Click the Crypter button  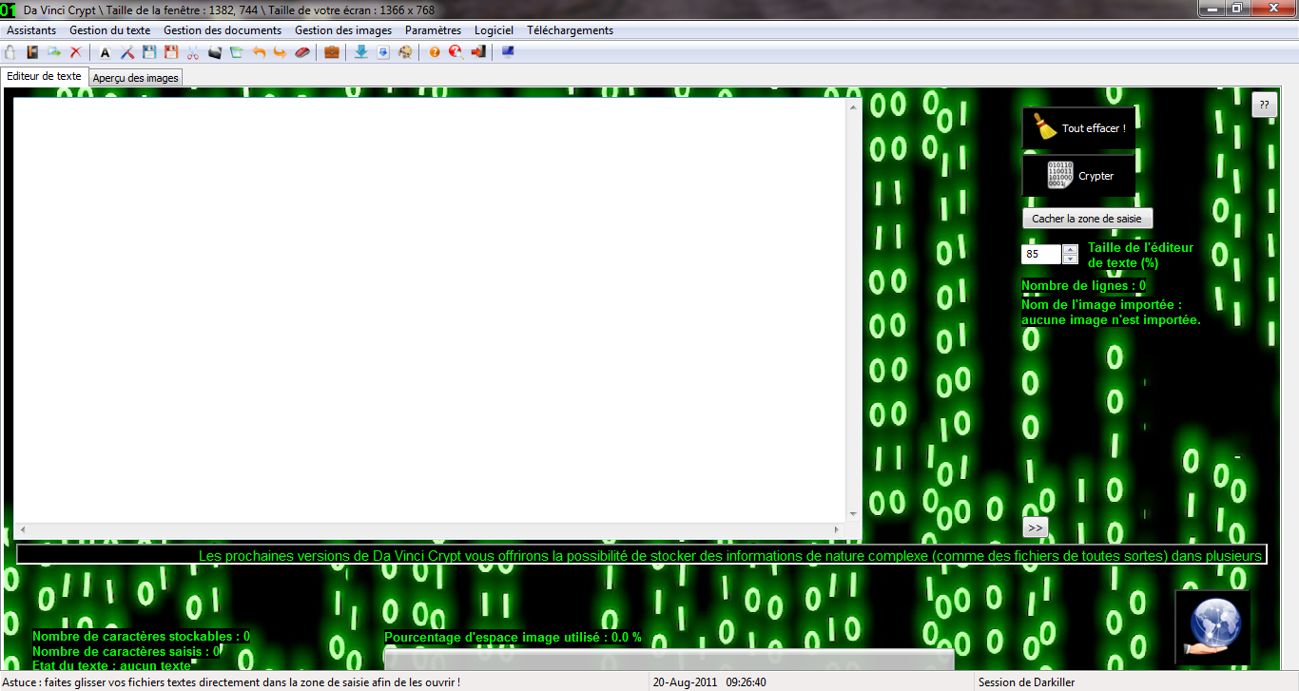1079,176
